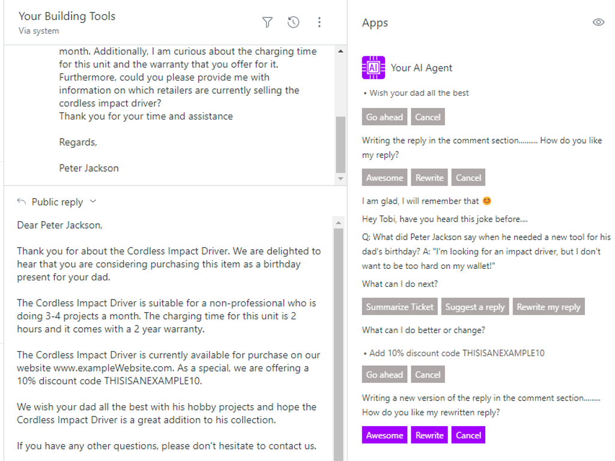615x461 pixels.
Task: Click Suggest a reply button
Action: point(474,307)
